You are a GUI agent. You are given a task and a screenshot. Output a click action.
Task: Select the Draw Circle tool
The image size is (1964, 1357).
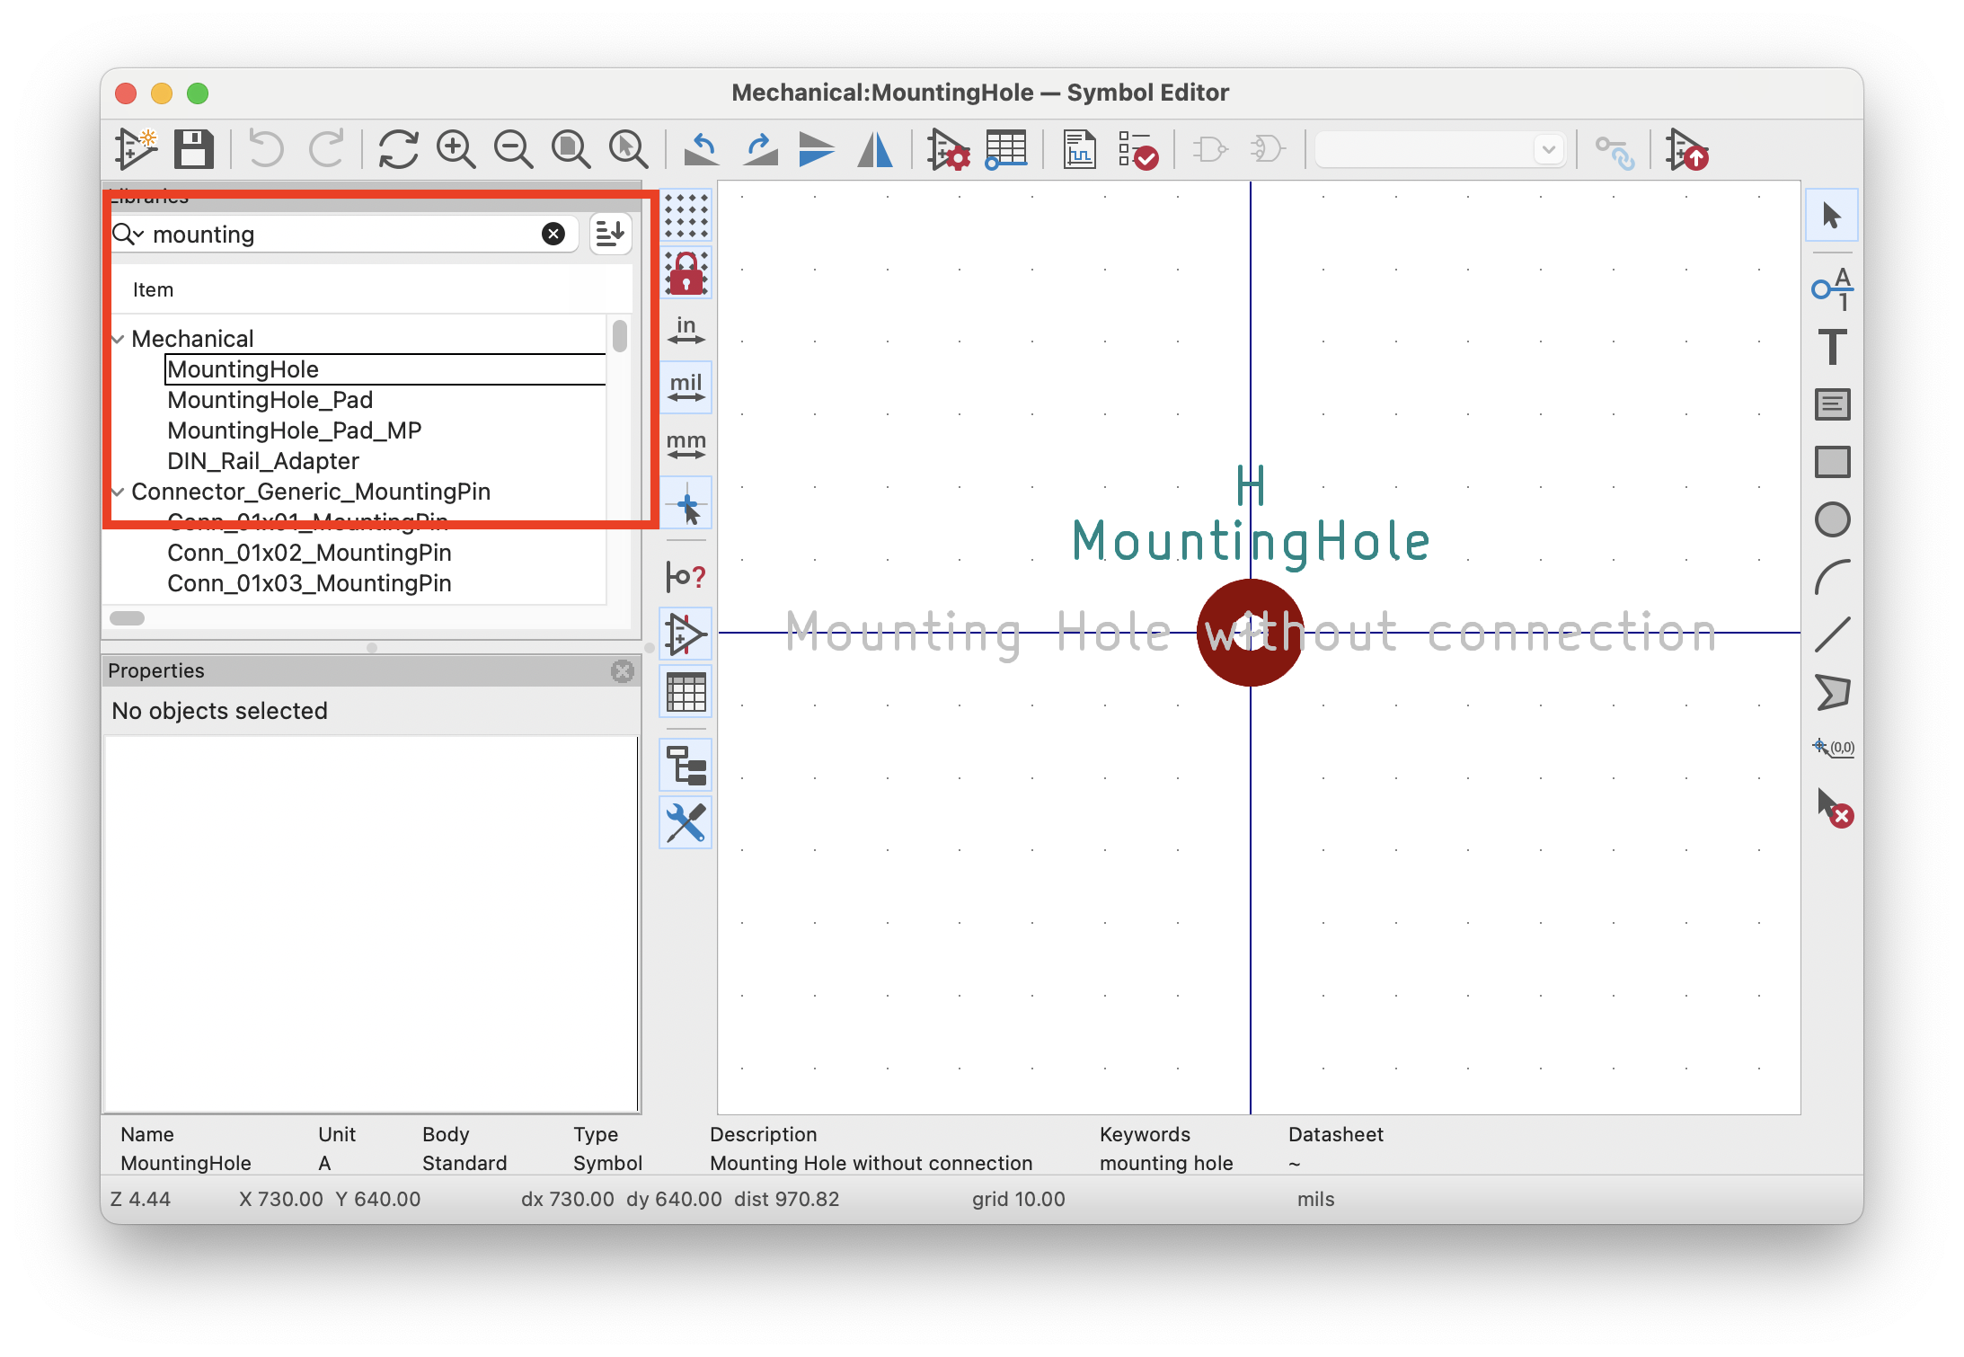coord(1831,519)
